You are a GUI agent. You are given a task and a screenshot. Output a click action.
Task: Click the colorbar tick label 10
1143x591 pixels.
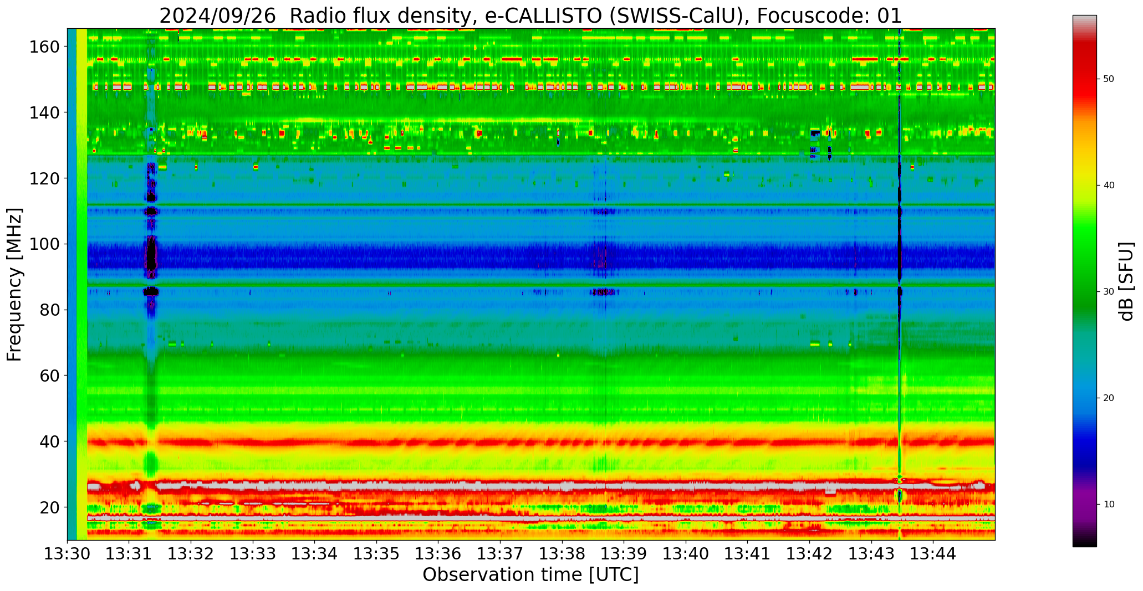1109,505
